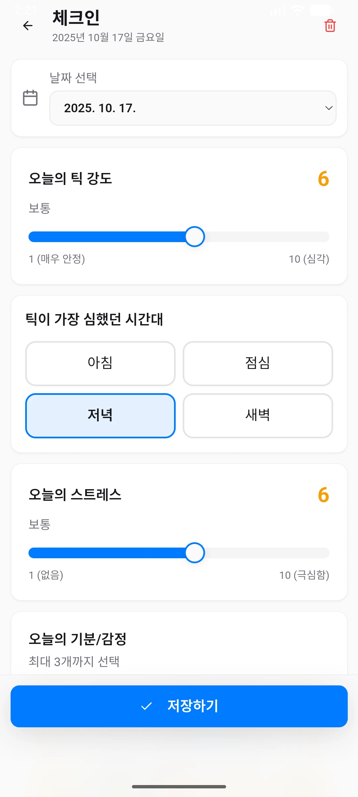Select 아침 as the worst tic time
358x797 pixels.
click(100, 363)
